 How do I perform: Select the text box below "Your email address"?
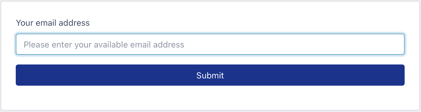point(210,44)
